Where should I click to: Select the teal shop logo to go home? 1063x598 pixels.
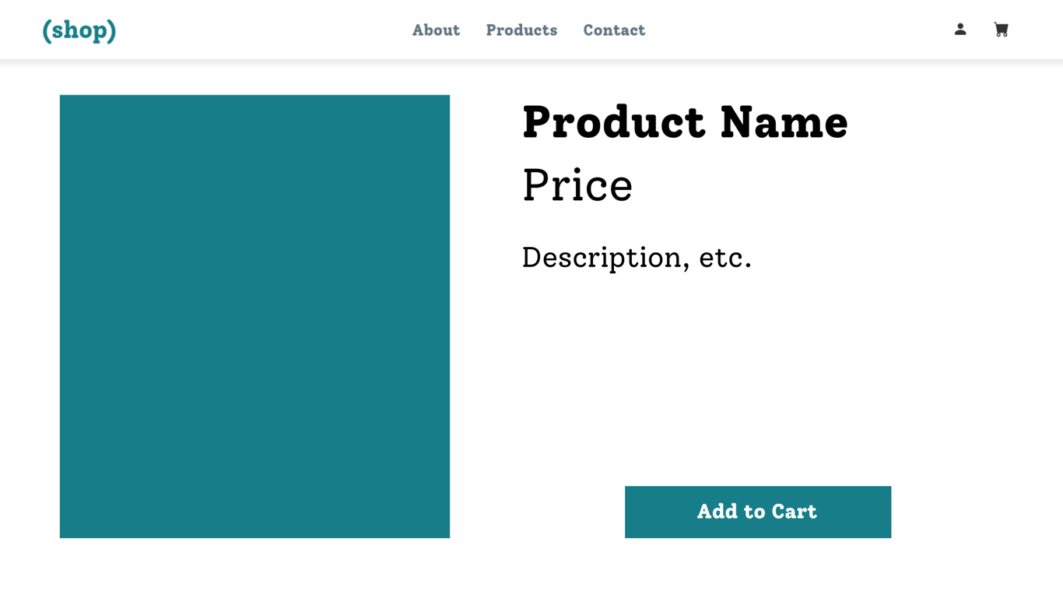[x=79, y=30]
